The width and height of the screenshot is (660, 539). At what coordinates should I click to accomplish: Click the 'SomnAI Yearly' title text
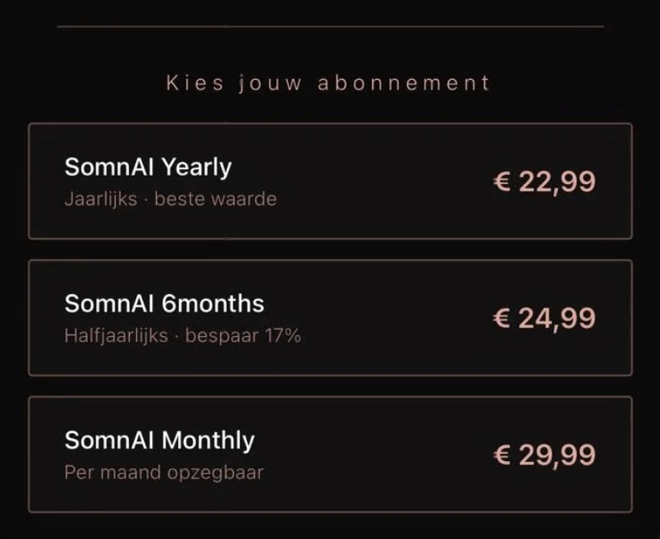[x=148, y=167]
